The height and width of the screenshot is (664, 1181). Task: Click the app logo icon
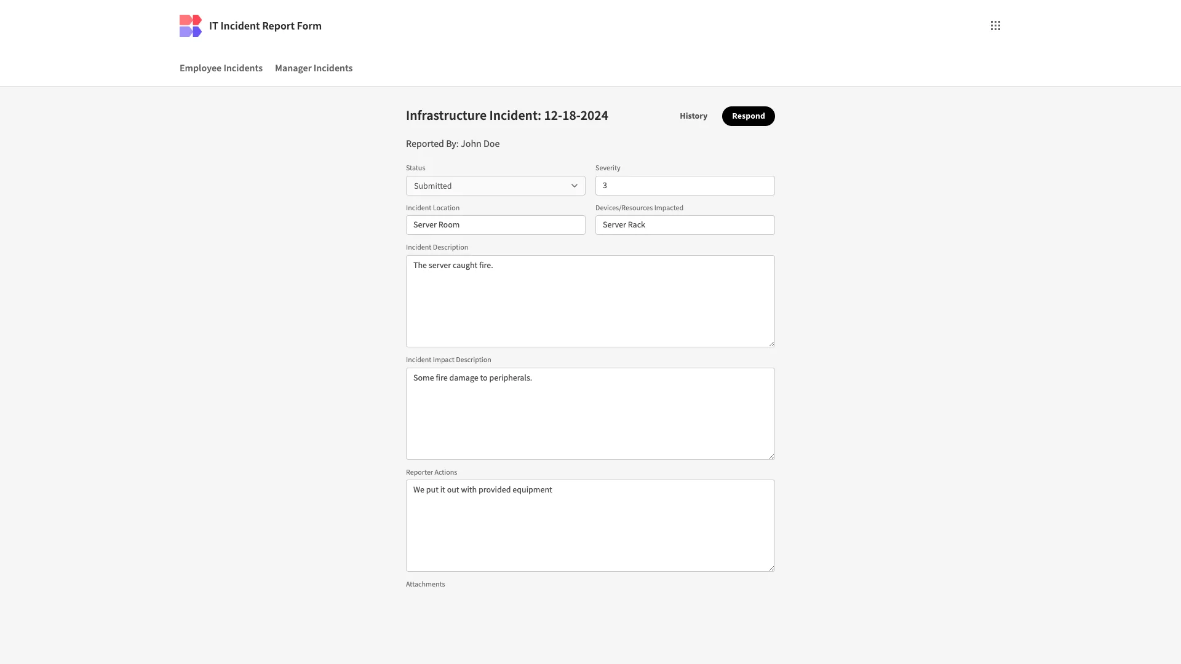190,26
